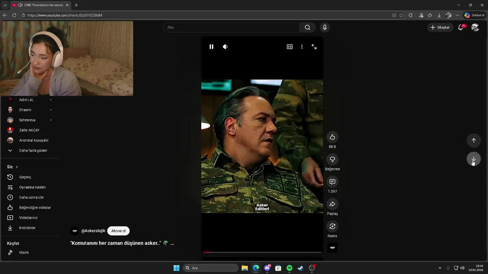Open the @Askerolojik channel link
This screenshot has width=488, height=274.
point(93,231)
